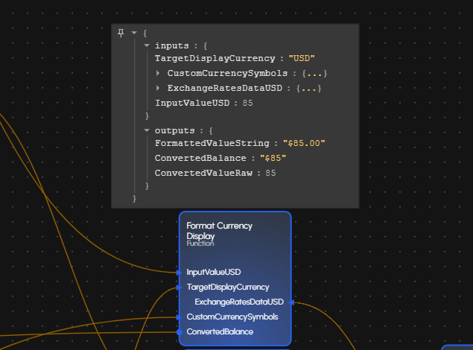Click ExchangeRatesDataUSD port arrow on node

click(291, 302)
